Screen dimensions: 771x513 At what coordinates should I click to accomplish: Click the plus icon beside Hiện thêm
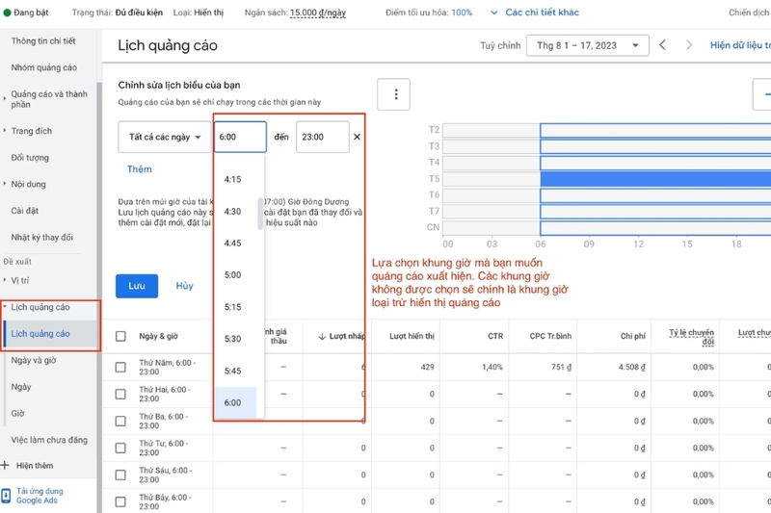[x=6, y=465]
